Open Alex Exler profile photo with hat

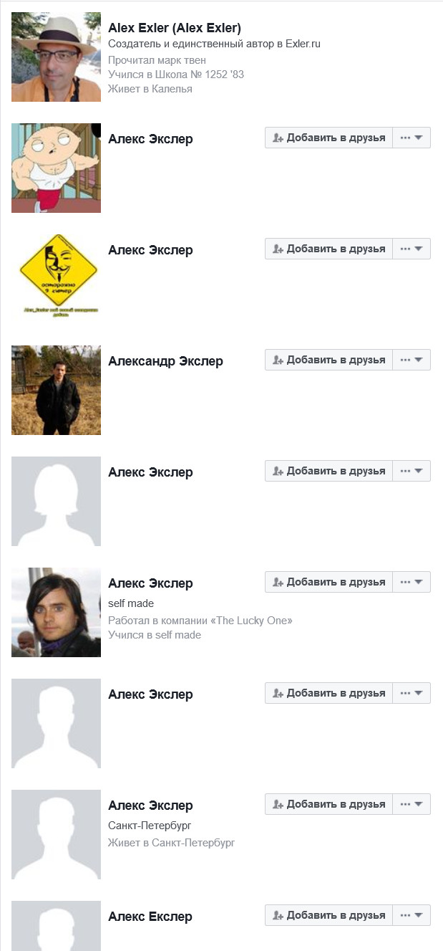click(x=56, y=57)
